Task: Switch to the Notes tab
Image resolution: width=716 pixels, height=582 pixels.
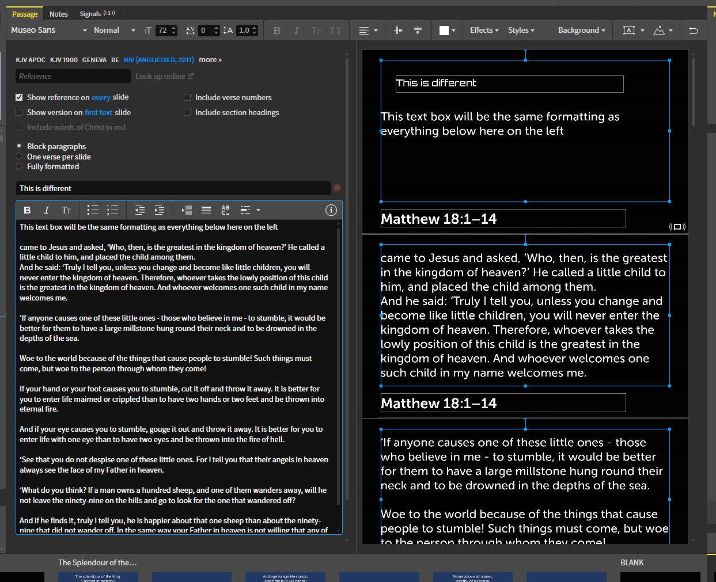Action: pos(59,14)
